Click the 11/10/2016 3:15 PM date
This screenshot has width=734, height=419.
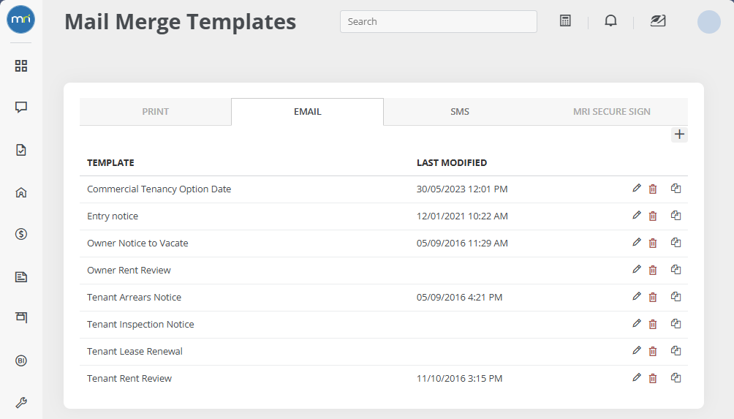point(459,379)
